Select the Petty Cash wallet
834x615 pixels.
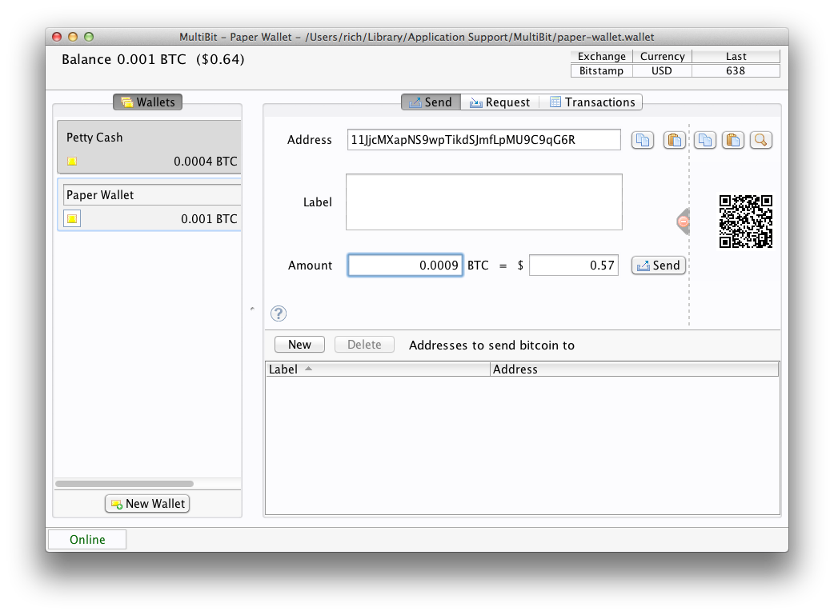tap(148, 146)
